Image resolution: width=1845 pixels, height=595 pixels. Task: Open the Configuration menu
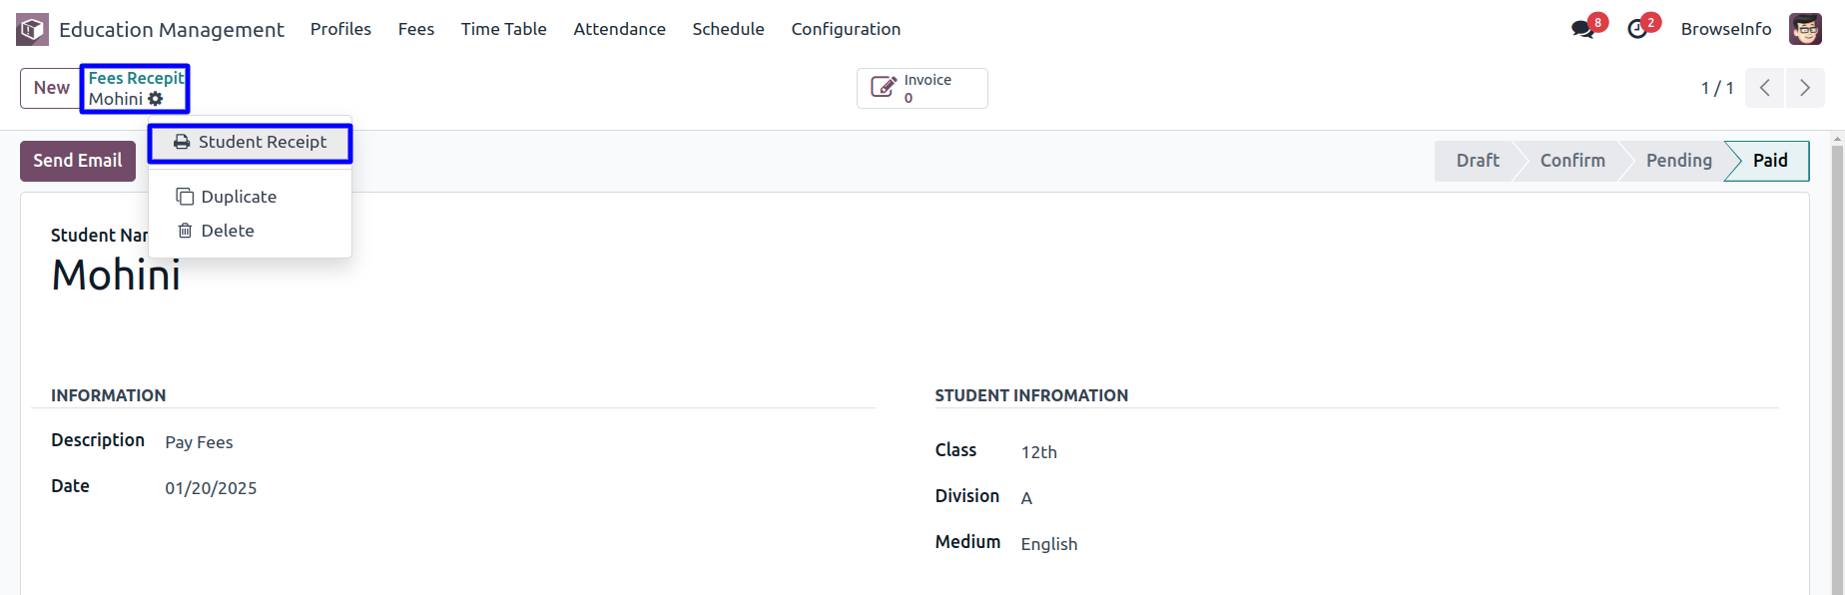click(846, 29)
